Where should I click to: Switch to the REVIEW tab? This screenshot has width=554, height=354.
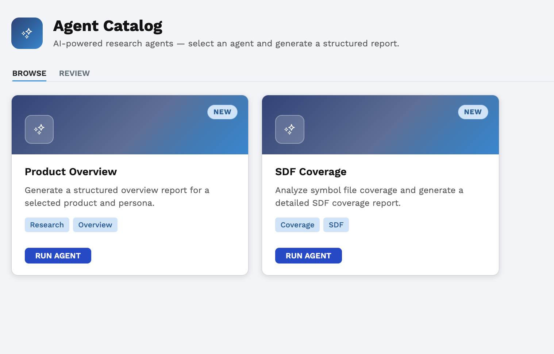[74, 73]
